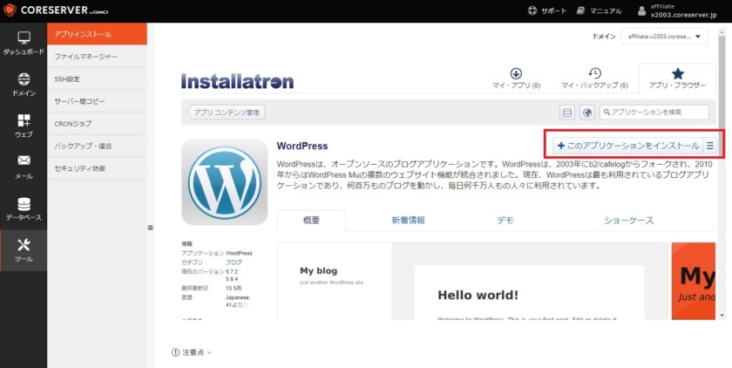Expand the 注意点 section
732x368 pixels.
(x=192, y=352)
